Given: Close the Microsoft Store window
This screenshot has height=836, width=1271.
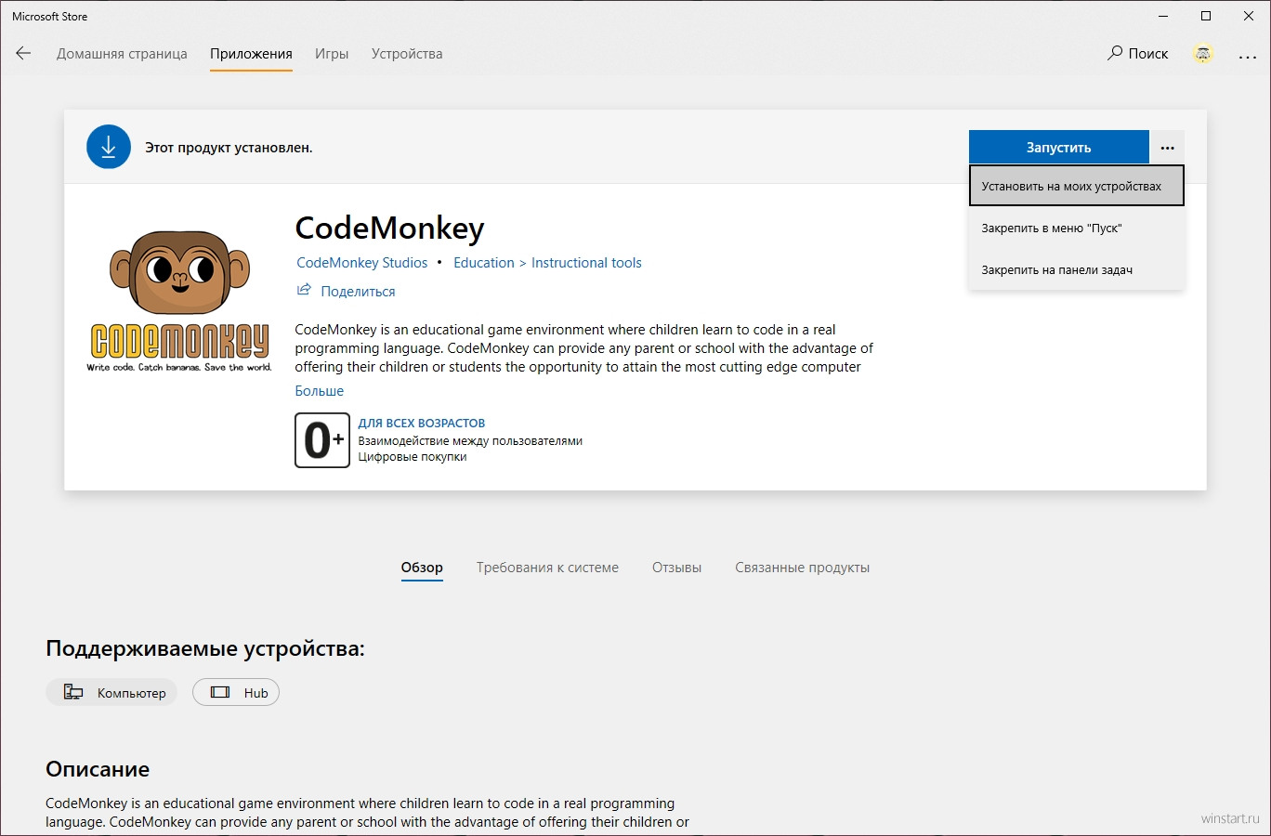Looking at the screenshot, I should pos(1249,16).
